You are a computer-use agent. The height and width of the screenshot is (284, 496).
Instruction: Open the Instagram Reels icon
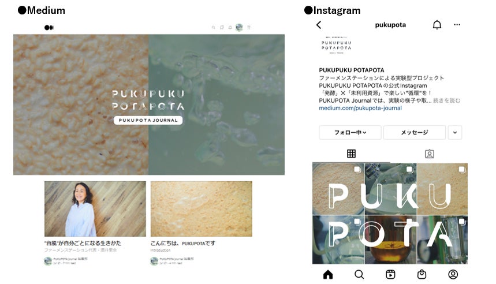[x=390, y=275]
